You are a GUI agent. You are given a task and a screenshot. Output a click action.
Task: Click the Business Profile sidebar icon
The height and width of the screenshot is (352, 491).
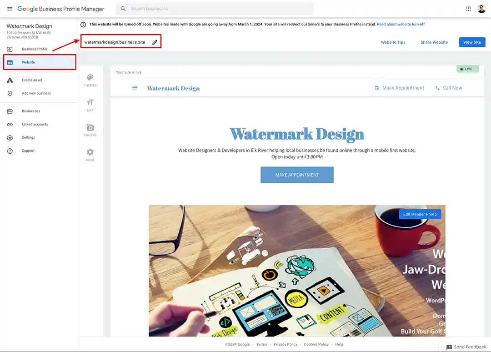click(10, 49)
